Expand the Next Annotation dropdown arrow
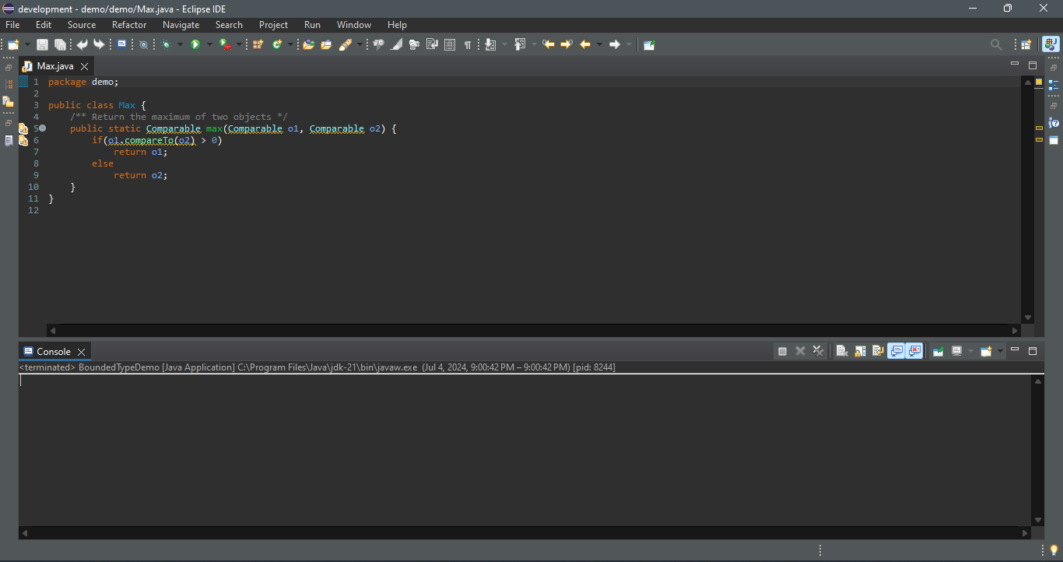 [504, 44]
